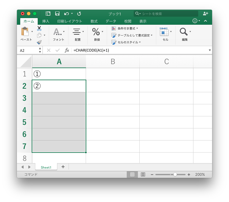Open the file template icon in title bar

(48, 14)
